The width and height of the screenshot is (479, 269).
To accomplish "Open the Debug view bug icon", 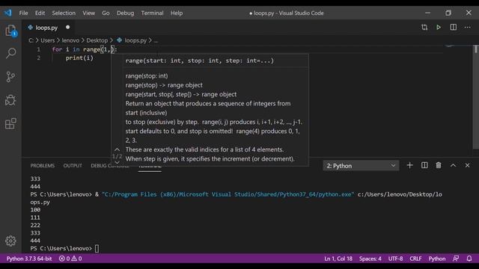I will point(10,100).
